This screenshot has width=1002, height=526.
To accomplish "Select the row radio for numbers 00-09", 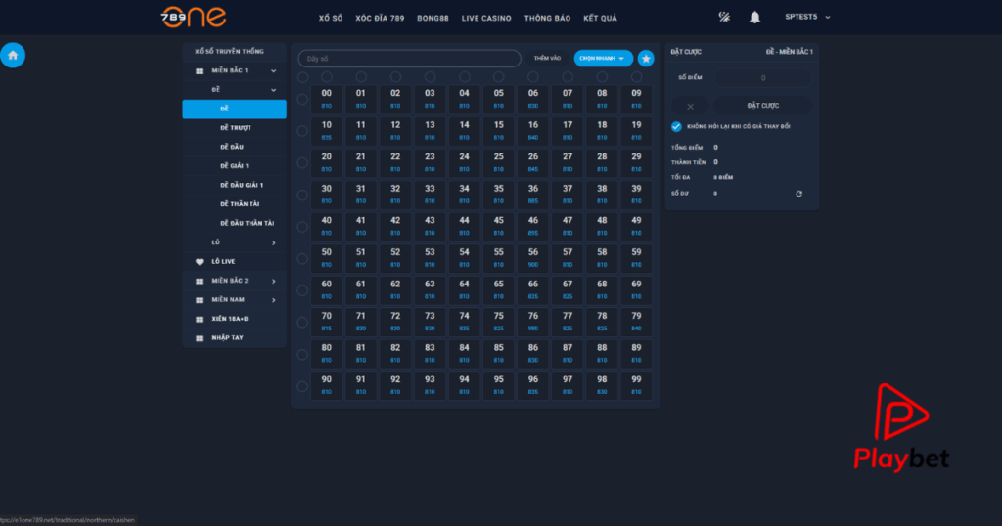I will [303, 100].
